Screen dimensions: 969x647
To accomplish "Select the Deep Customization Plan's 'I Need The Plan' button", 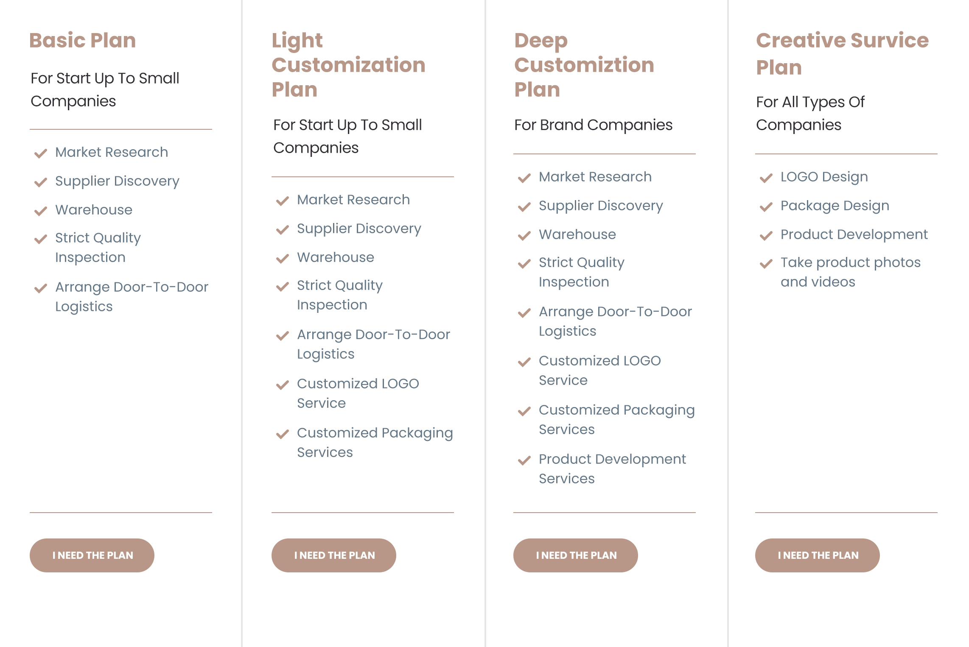I will pos(576,555).
